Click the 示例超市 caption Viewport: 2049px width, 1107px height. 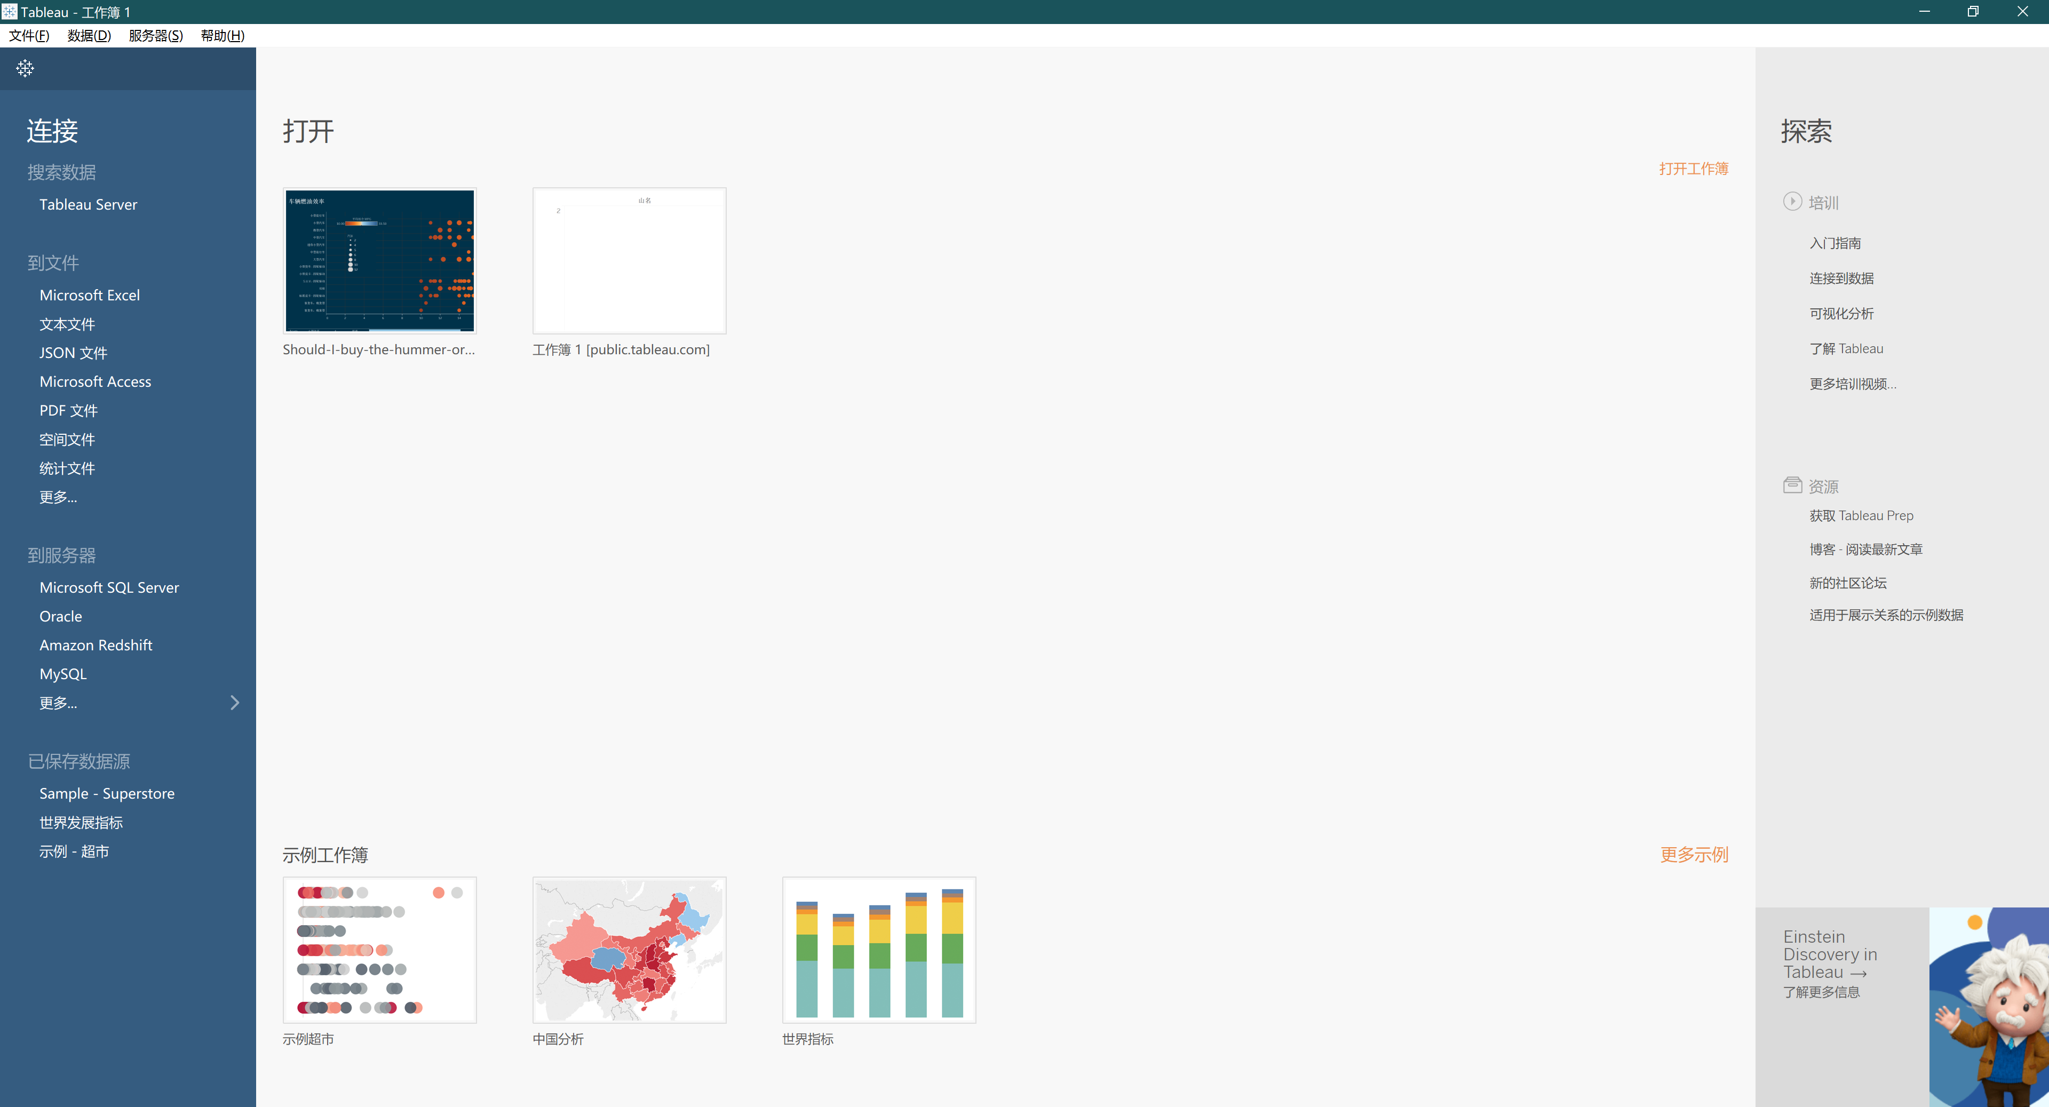pyautogui.click(x=308, y=1039)
